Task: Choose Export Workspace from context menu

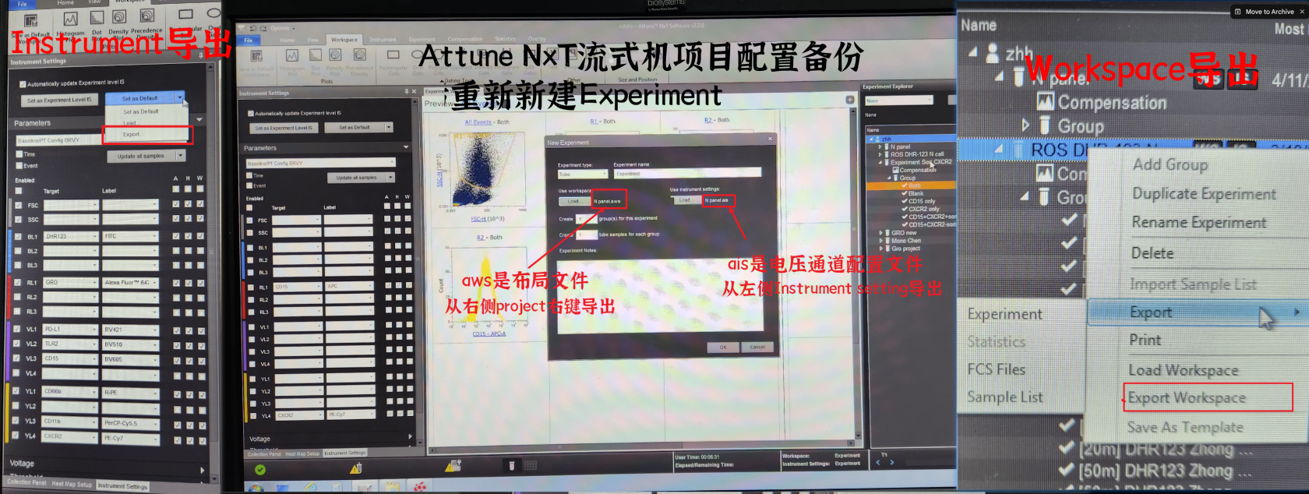Action: point(1186,398)
